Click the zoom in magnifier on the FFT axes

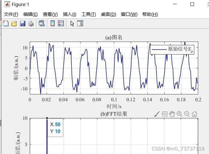click(x=179, y=114)
